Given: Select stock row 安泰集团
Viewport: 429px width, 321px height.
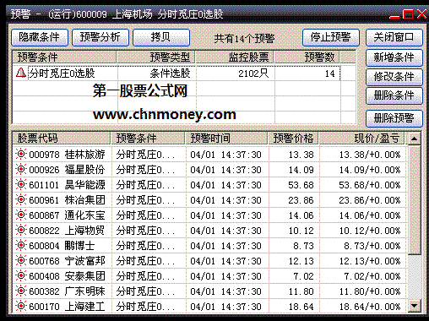Looking at the screenshot, I should click(x=210, y=276).
